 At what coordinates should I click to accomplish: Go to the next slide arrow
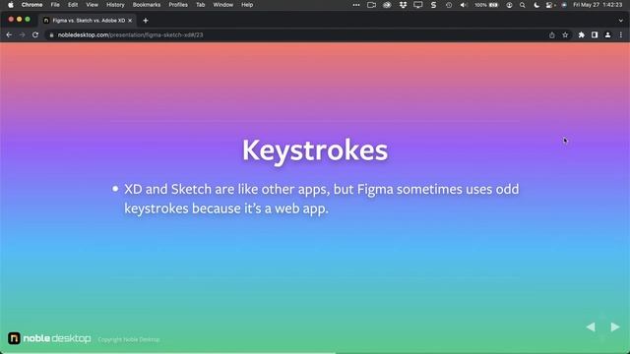pyautogui.click(x=614, y=327)
